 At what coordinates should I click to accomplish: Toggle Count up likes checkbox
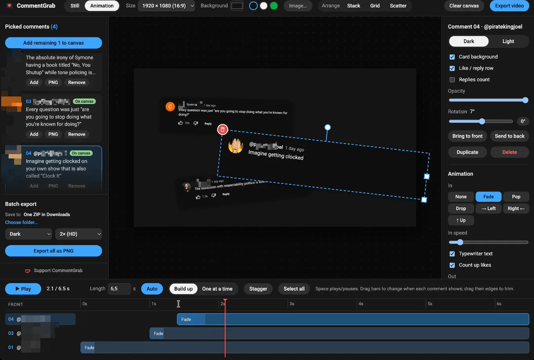coord(452,265)
